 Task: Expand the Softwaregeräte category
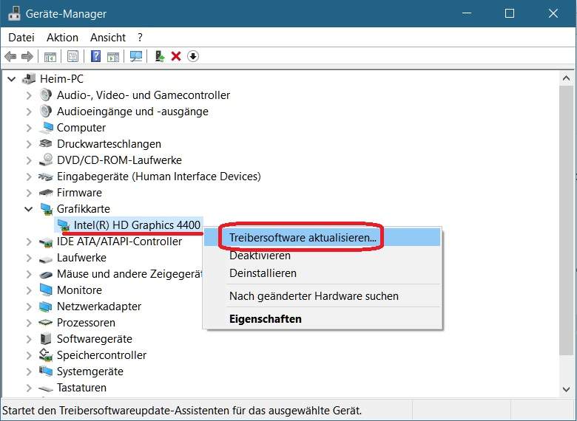pos(29,339)
